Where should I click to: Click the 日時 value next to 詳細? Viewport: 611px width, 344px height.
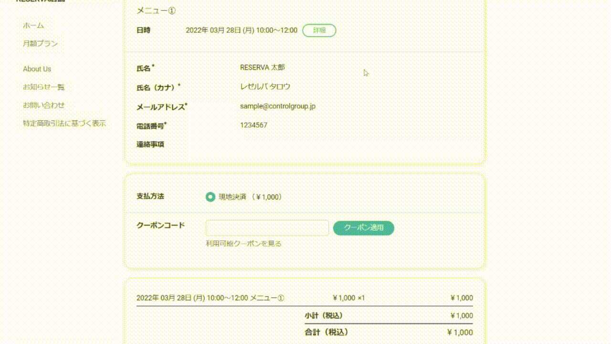point(241,30)
